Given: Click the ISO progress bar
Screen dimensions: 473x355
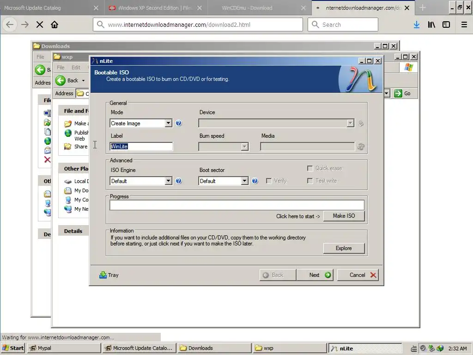Looking at the screenshot, I should coord(237,205).
